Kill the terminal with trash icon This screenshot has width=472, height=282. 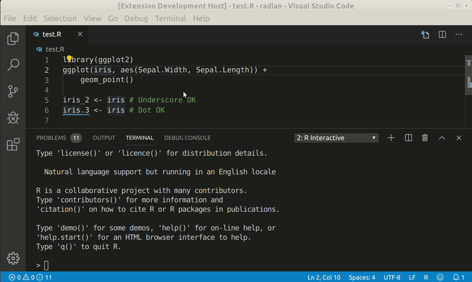coord(425,138)
